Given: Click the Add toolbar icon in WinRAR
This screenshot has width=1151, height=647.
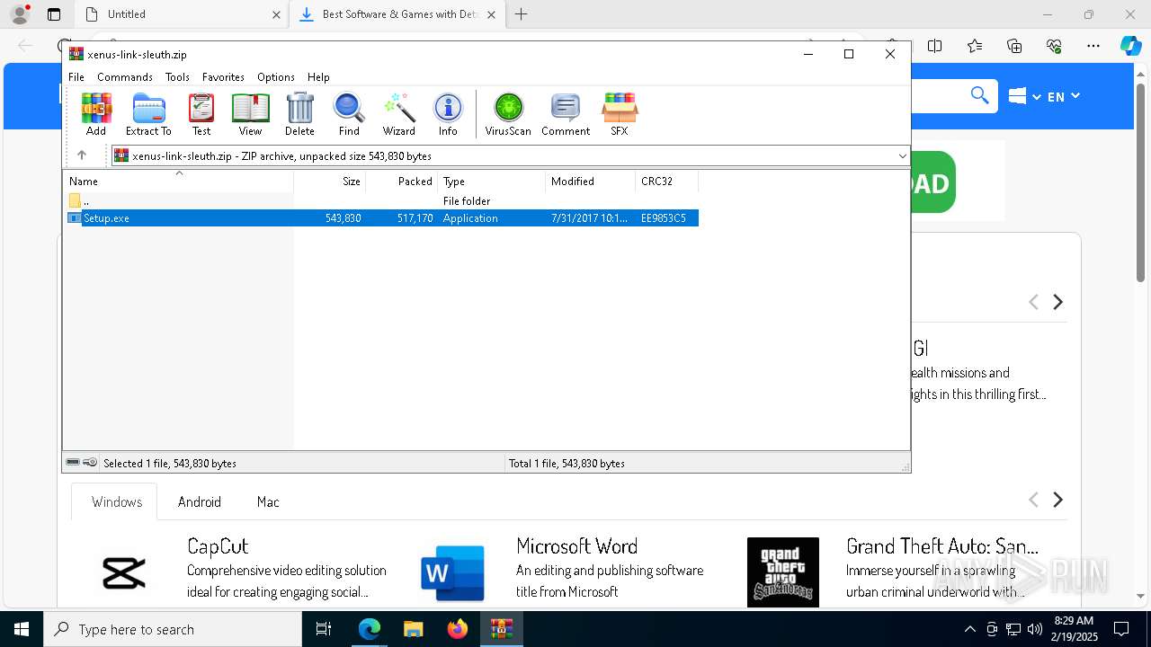Looking at the screenshot, I should pyautogui.click(x=96, y=114).
